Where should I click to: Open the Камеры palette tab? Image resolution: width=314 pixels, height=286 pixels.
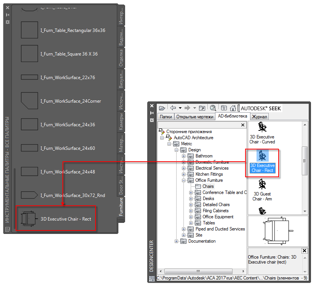pos(121,121)
